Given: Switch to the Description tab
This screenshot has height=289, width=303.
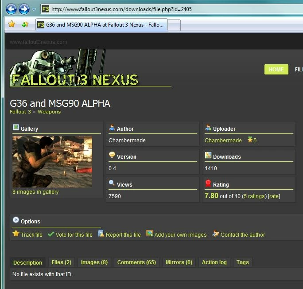Looking at the screenshot, I should [27, 262].
